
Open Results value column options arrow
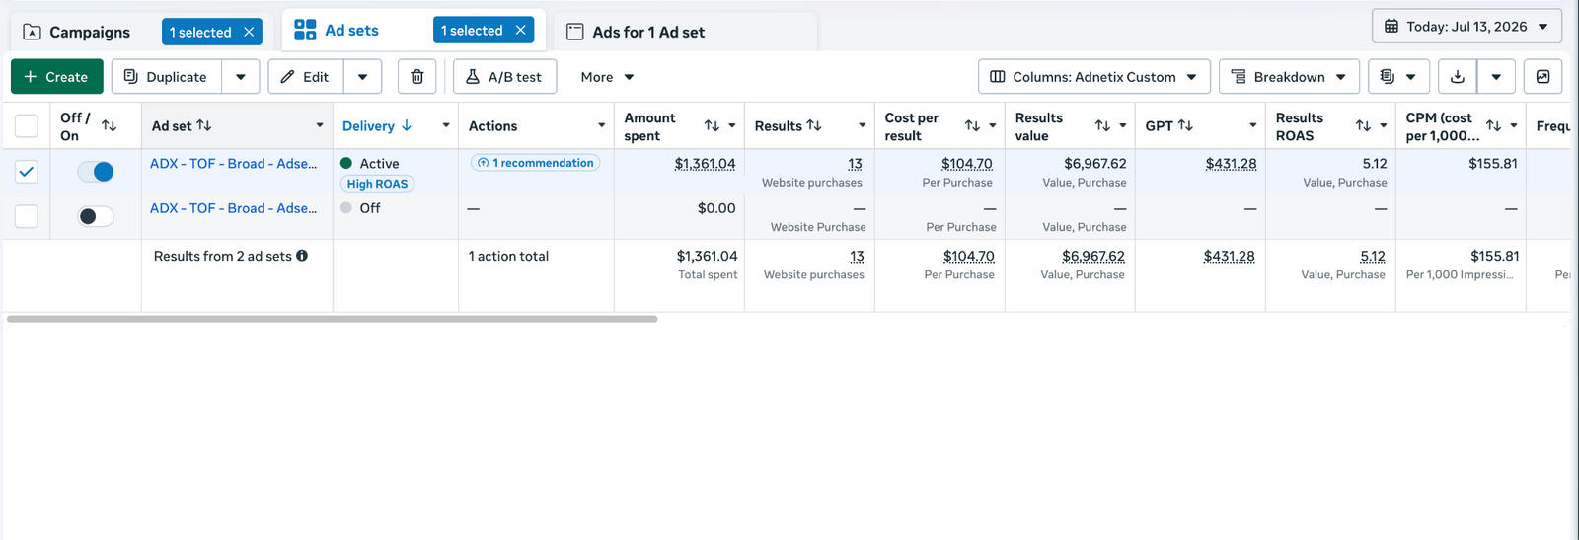pyautogui.click(x=1123, y=125)
